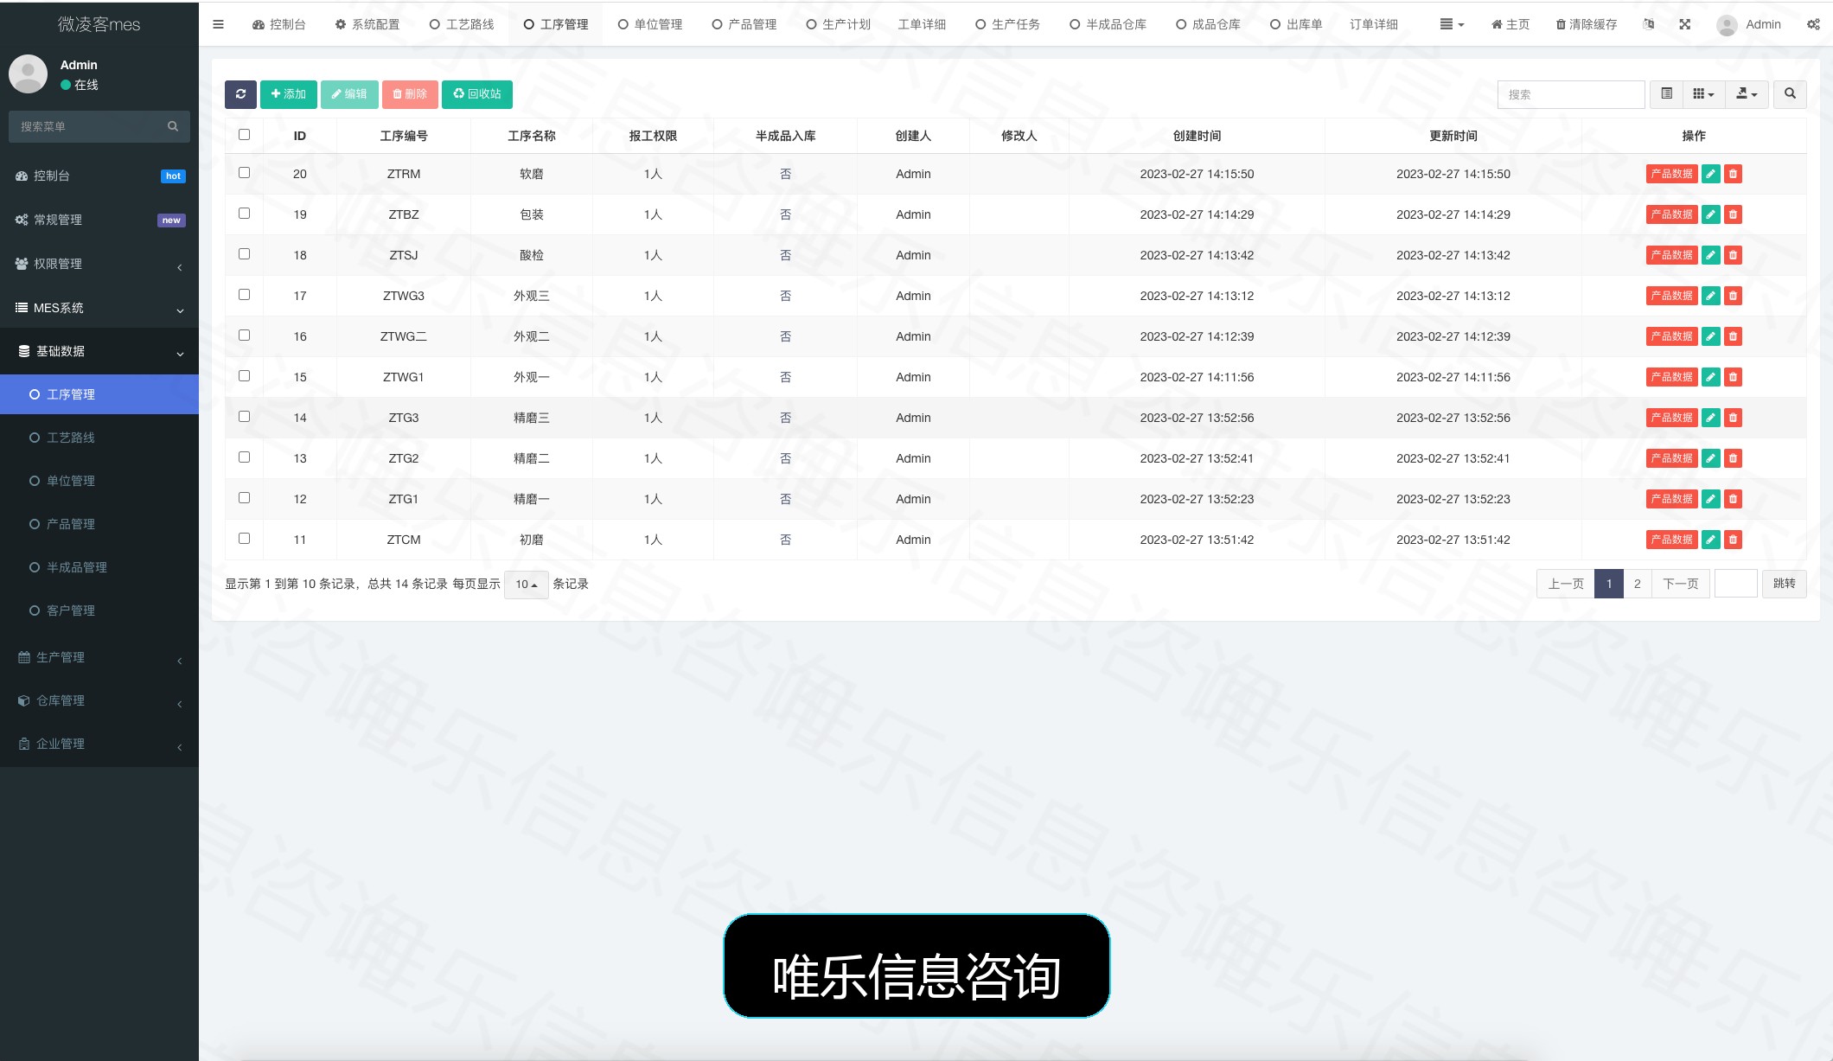Check the checkbox for row ID 16
The image size is (1833, 1061).
[244, 336]
